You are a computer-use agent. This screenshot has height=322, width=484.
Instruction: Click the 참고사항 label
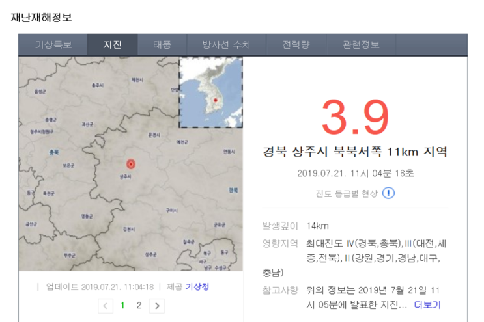(x=280, y=290)
